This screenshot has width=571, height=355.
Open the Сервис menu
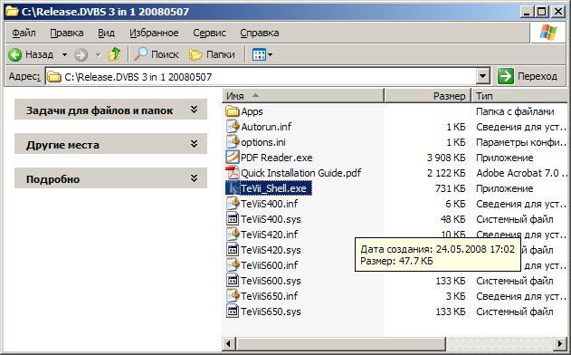pyautogui.click(x=209, y=33)
